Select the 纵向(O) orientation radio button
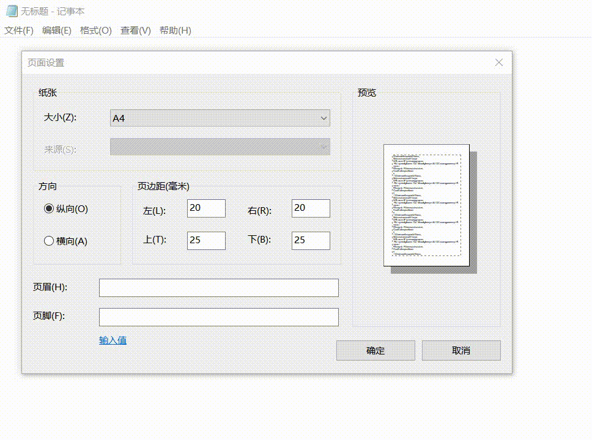 [x=48, y=208]
